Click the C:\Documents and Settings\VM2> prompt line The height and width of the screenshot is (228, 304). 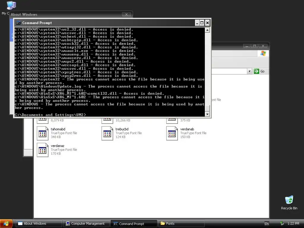[x=50, y=115]
